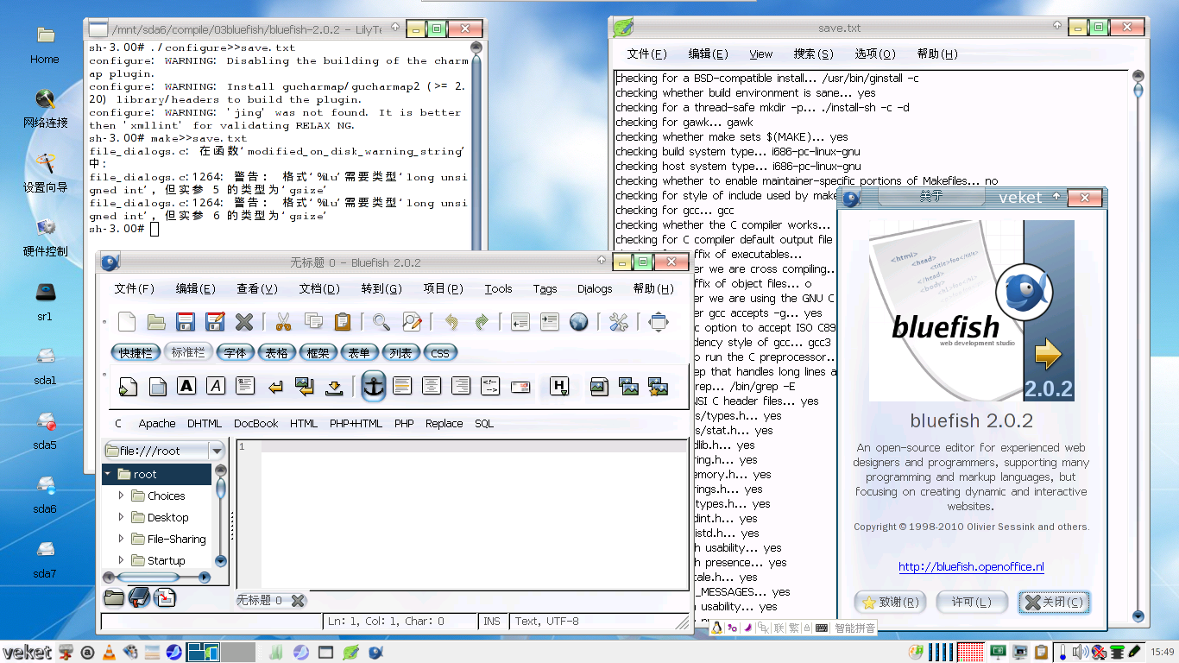Close the document with the toolbar X icon
The height and width of the screenshot is (663, 1179).
pyautogui.click(x=244, y=322)
